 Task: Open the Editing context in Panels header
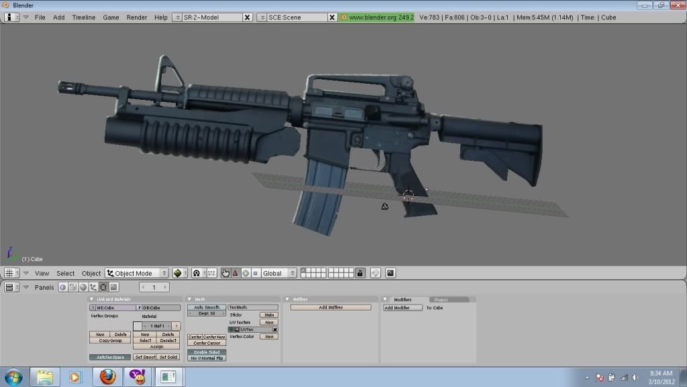(103, 287)
